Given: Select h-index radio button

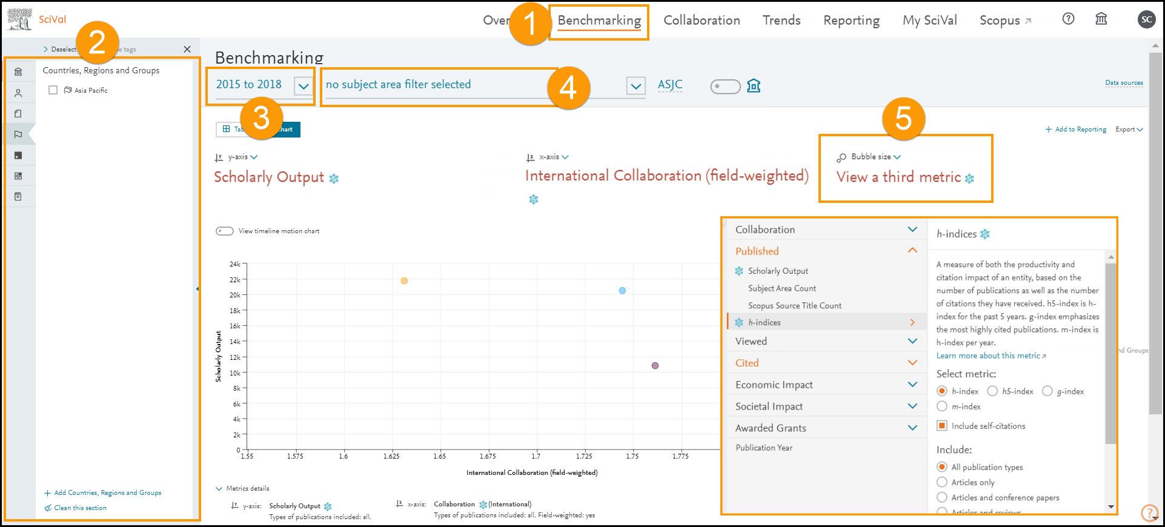Looking at the screenshot, I should click(942, 391).
